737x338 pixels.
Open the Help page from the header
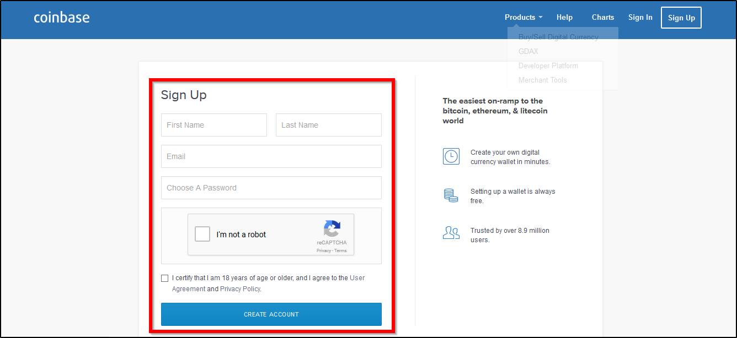coord(564,18)
